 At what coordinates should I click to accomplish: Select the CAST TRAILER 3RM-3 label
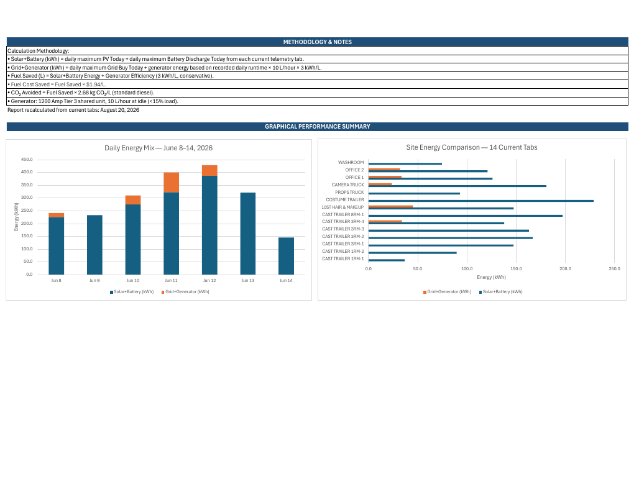[342, 229]
